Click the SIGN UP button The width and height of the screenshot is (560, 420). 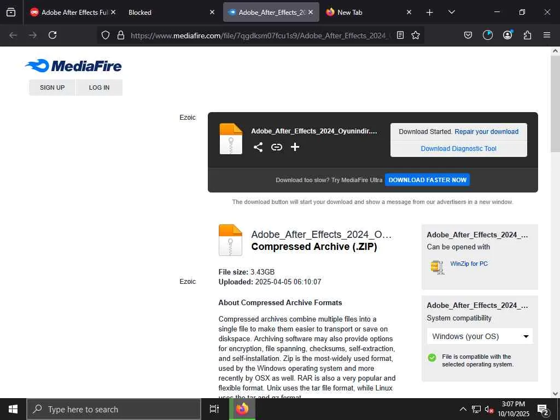pyautogui.click(x=52, y=87)
